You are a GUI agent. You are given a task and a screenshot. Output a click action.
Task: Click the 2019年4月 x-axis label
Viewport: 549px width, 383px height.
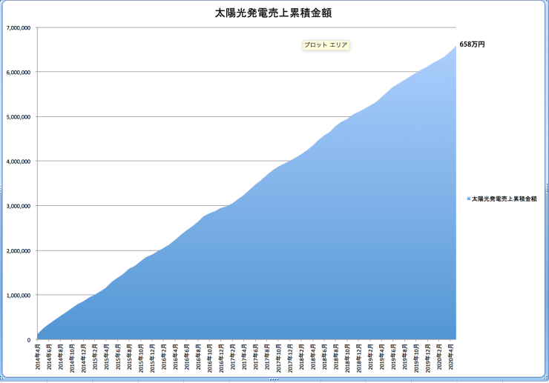(x=382, y=356)
